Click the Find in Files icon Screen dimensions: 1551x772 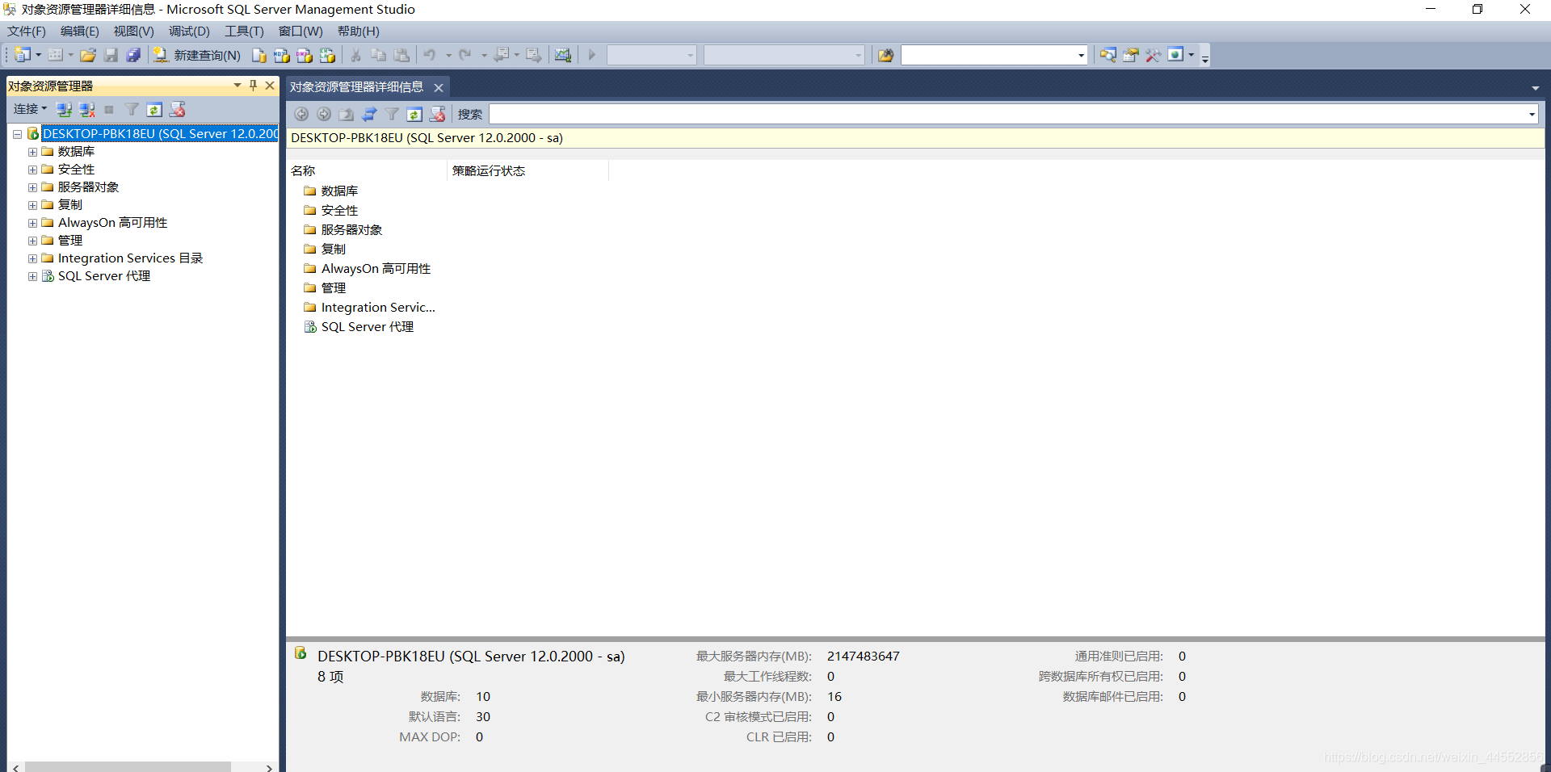click(886, 55)
